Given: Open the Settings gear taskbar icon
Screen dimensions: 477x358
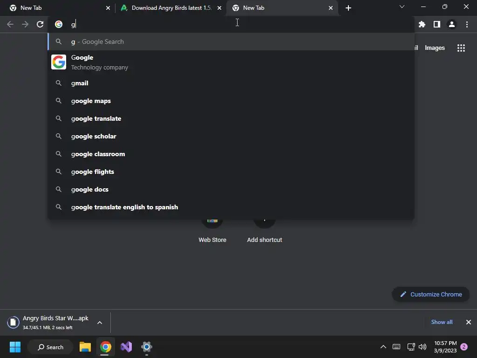Looking at the screenshot, I should (x=147, y=347).
